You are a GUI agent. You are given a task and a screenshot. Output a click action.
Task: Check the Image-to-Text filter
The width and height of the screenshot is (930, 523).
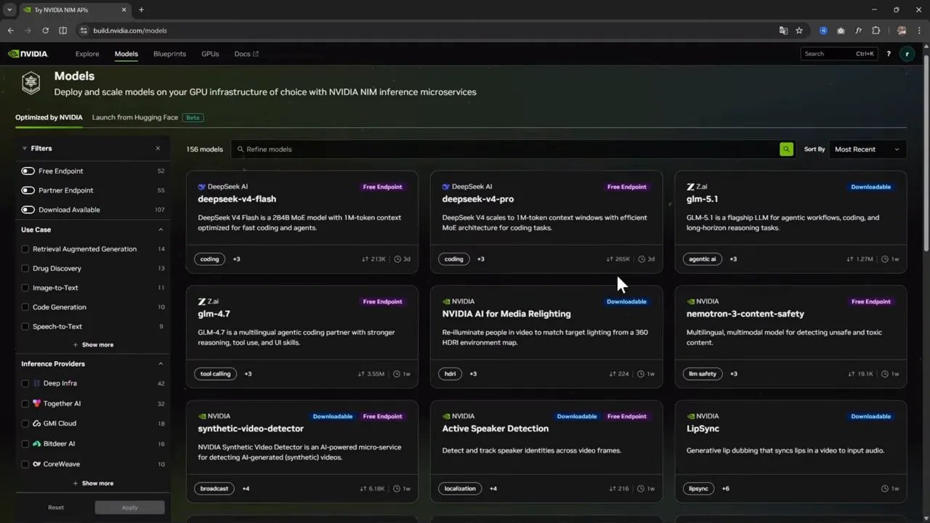[25, 288]
